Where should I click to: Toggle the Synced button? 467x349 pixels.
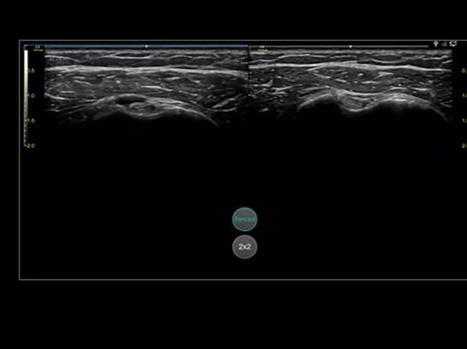coord(244,220)
